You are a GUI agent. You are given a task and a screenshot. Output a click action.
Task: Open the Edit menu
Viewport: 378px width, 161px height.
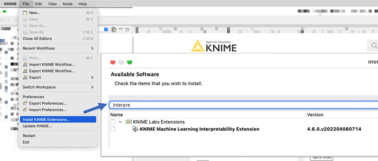pyautogui.click(x=38, y=4)
